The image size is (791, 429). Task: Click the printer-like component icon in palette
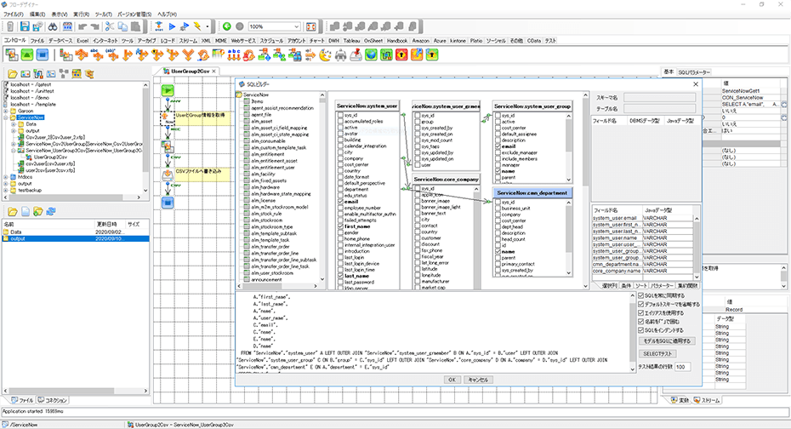coord(340,54)
